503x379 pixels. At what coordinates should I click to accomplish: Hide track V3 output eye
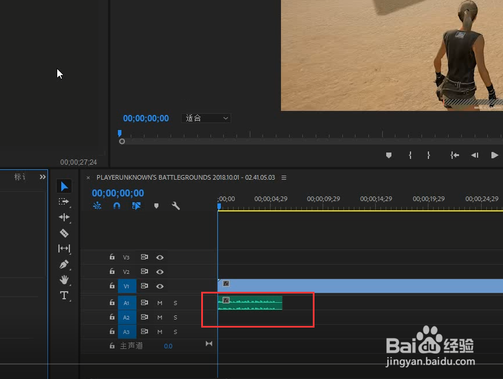click(x=160, y=257)
